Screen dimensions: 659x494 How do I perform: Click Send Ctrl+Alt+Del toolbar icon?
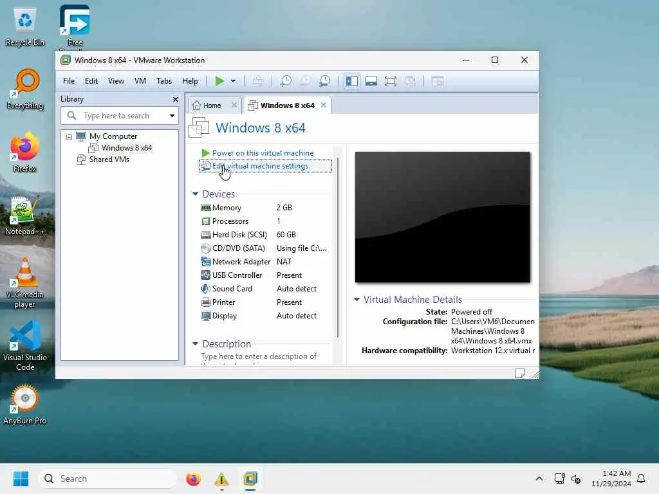point(258,81)
